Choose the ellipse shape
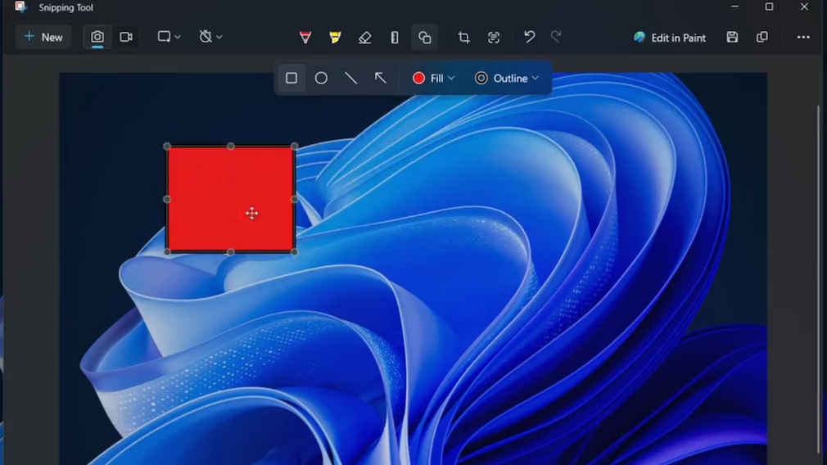827x465 pixels. coord(321,78)
